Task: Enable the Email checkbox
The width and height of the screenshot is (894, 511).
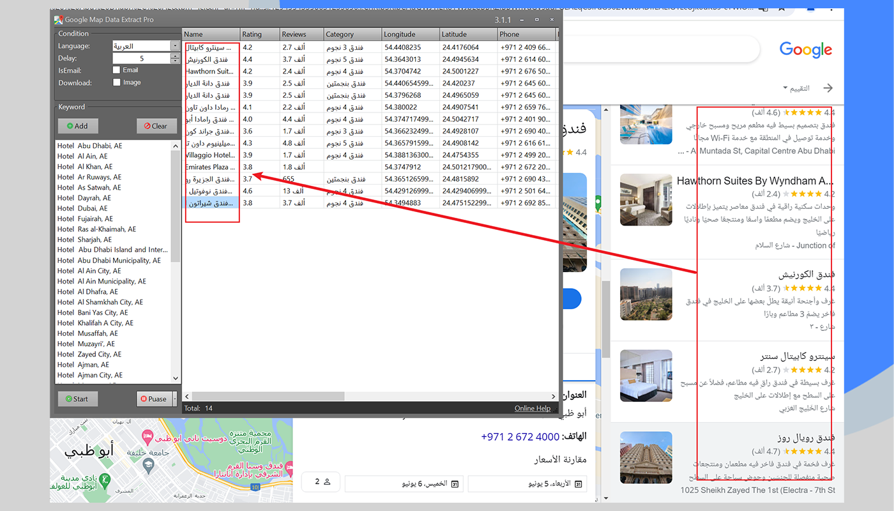Action: 116,70
